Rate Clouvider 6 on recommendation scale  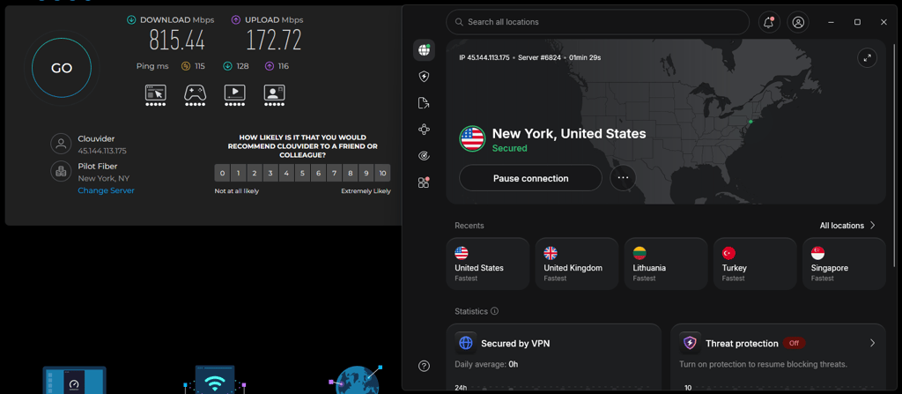pyautogui.click(x=318, y=173)
